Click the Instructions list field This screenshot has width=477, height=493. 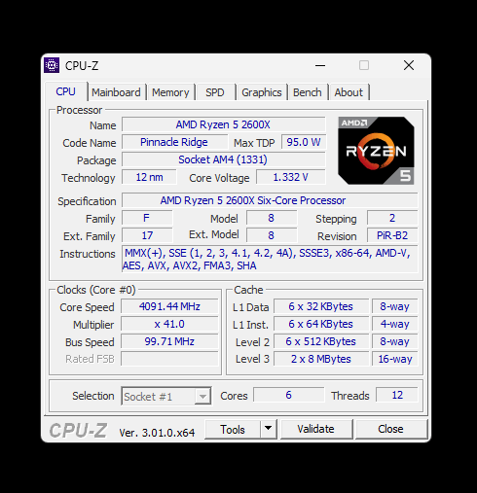270,260
